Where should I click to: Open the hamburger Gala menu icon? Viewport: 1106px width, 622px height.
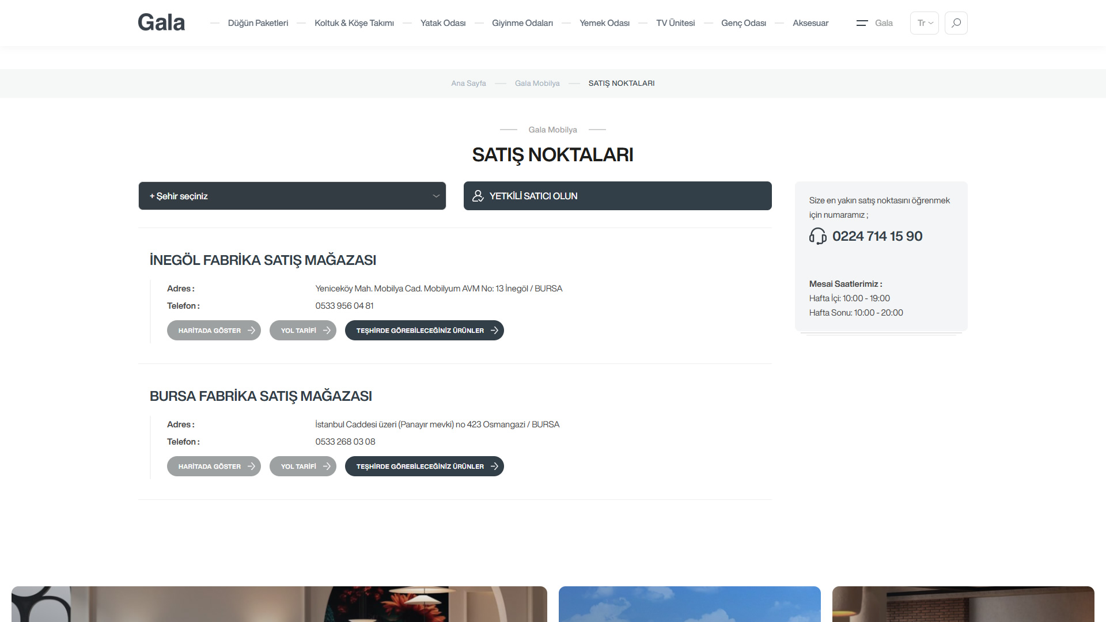pos(862,23)
